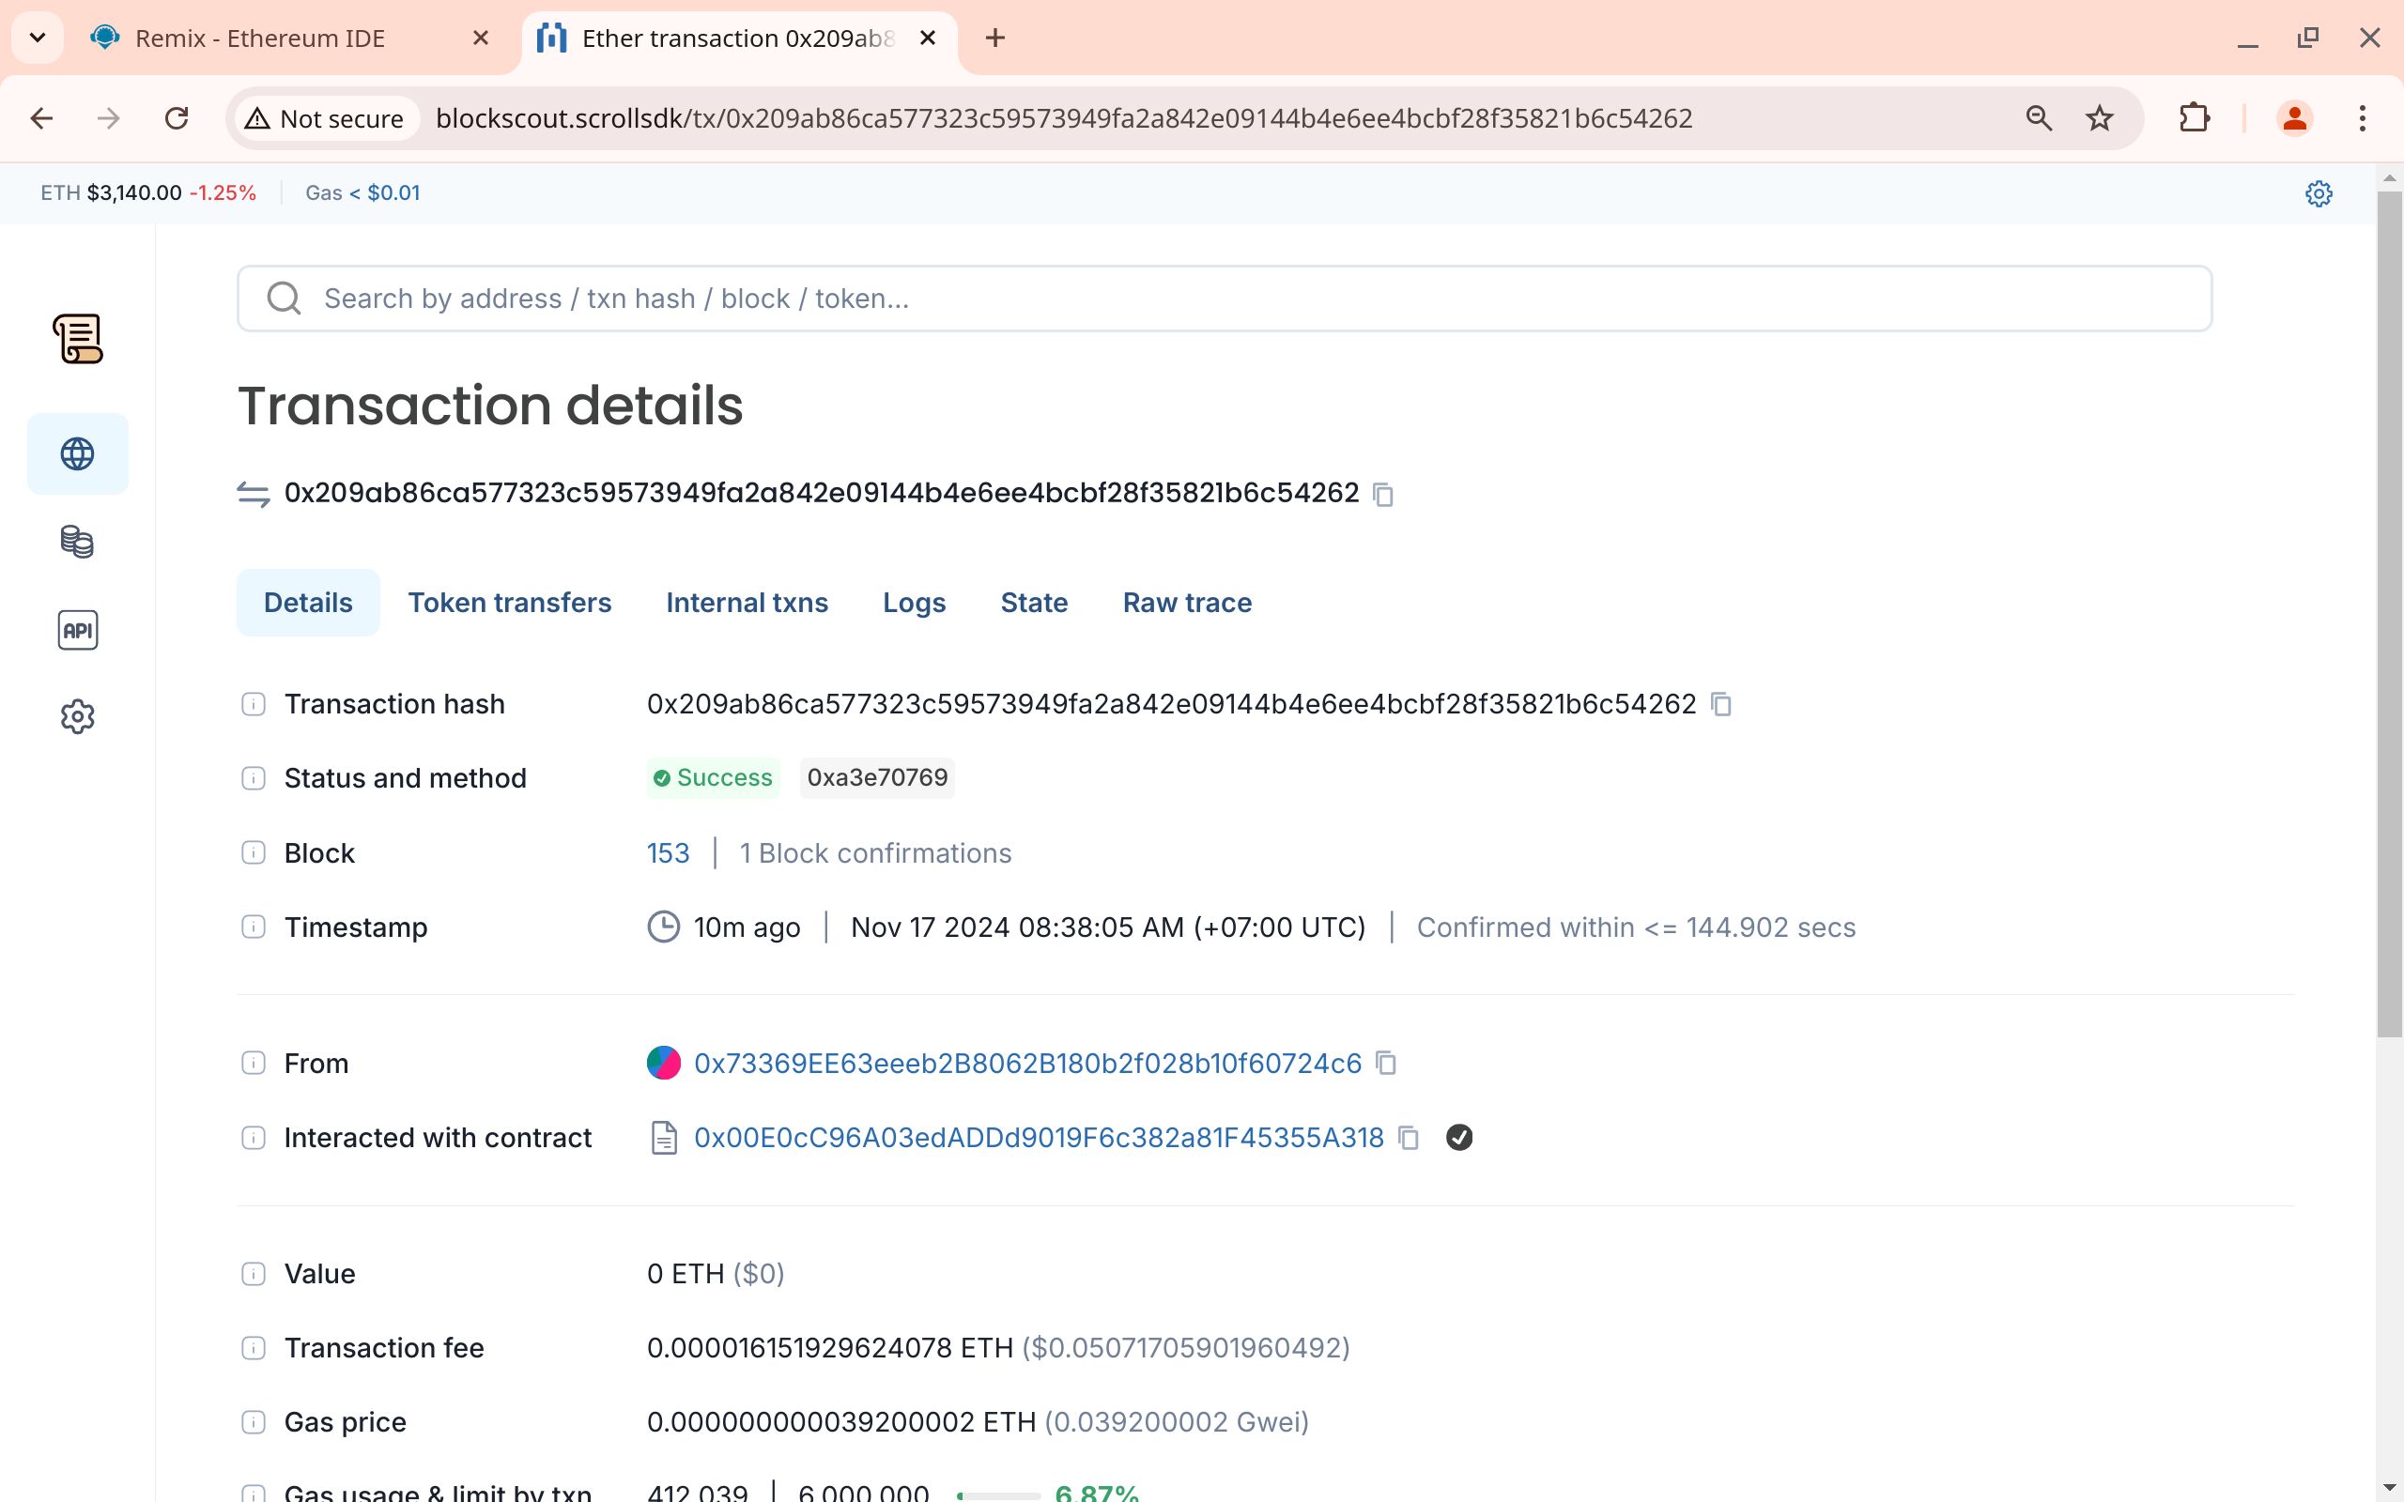Click info icon beside From

tap(254, 1063)
